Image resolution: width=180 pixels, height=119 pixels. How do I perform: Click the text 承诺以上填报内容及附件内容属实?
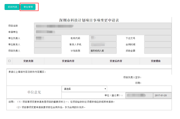[x=27, y=72]
